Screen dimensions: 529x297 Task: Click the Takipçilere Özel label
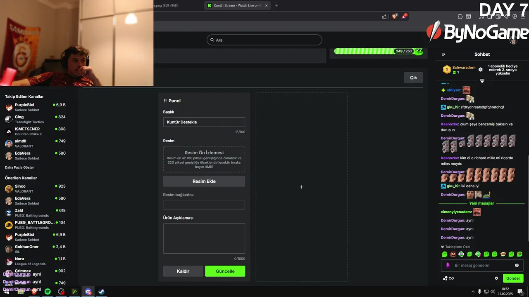(x=458, y=247)
